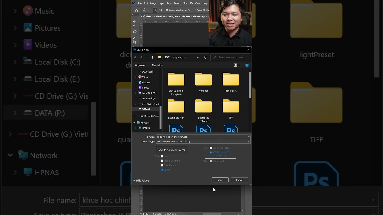
Task: Click Save to cloud documents button
Action: (x=172, y=150)
